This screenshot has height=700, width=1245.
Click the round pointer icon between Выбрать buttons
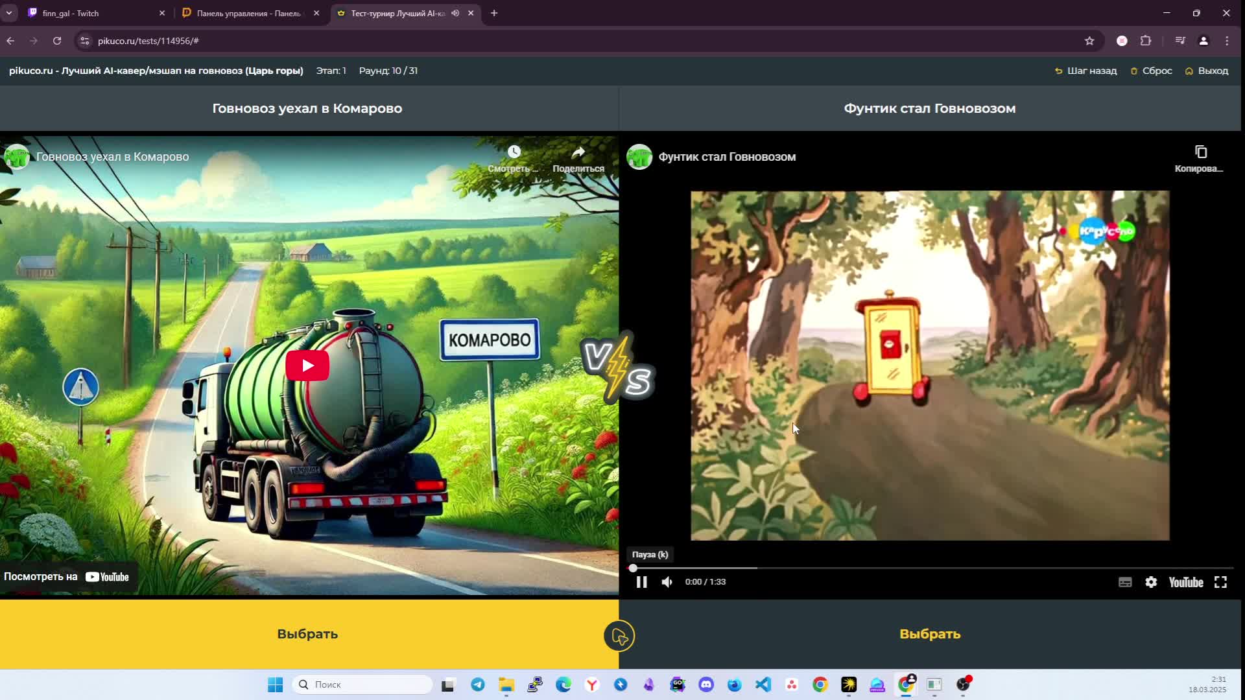619,636
